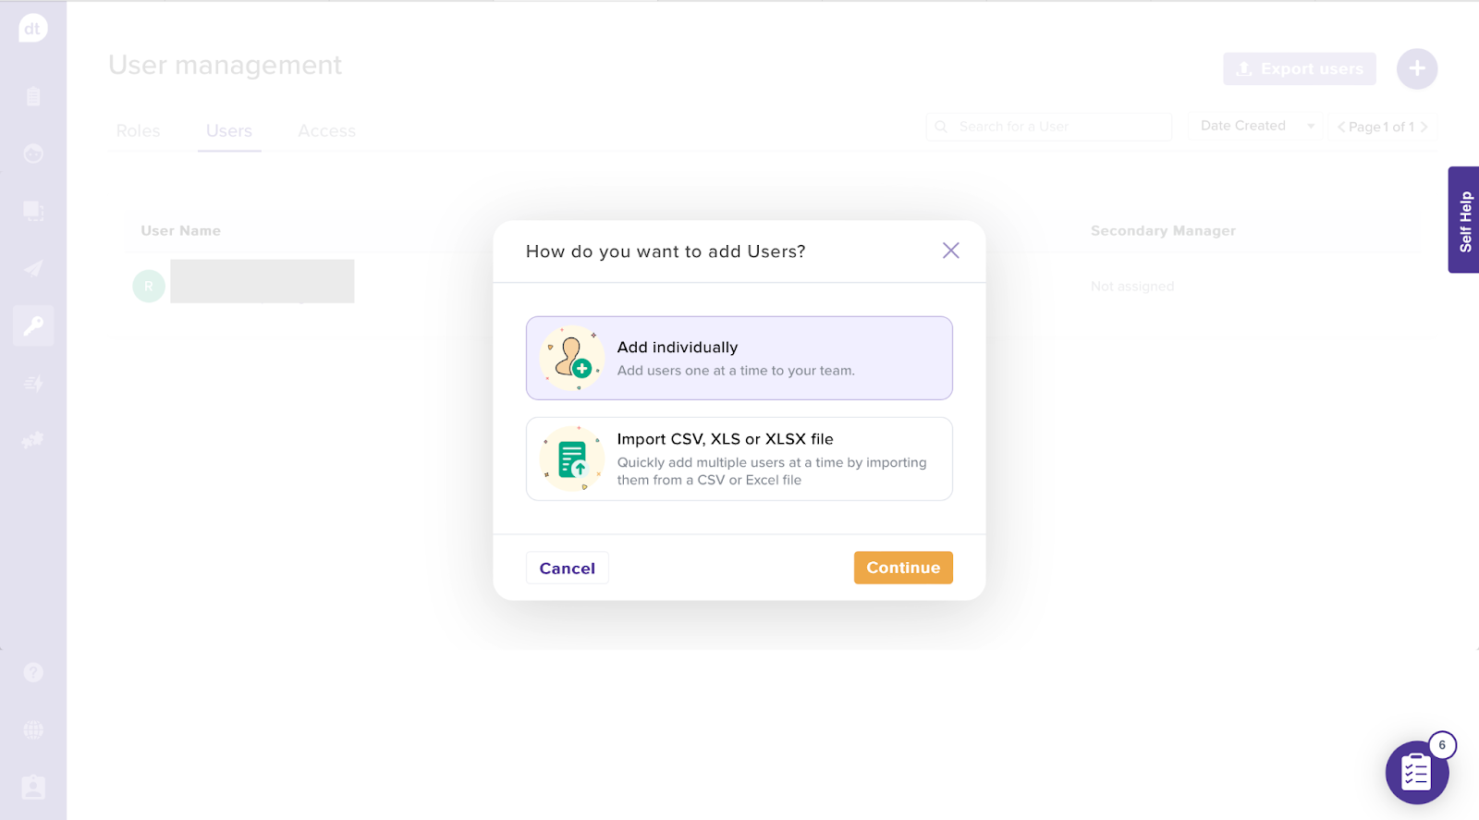Open the checklist widget with badge 6

tap(1415, 772)
